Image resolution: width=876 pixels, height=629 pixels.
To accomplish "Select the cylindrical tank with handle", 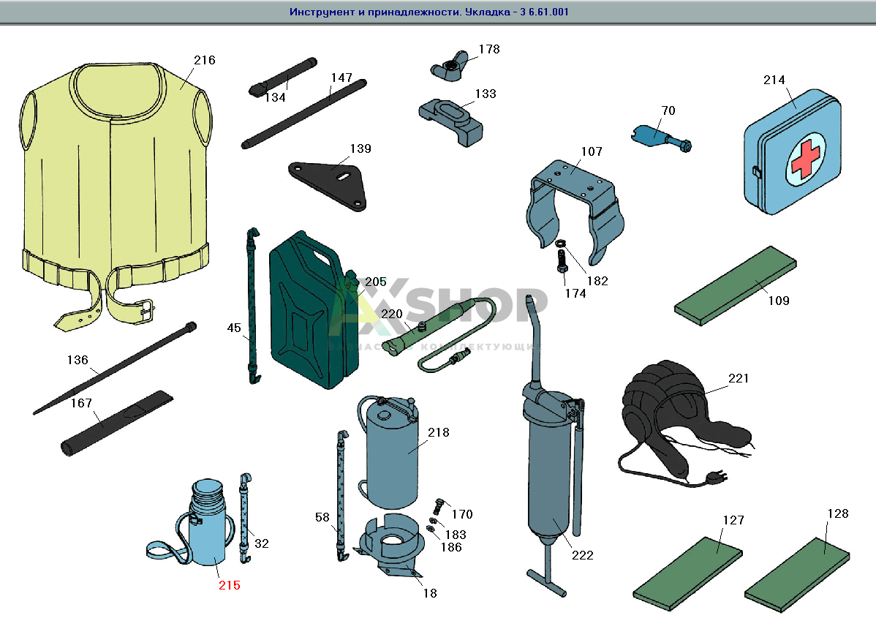I will [x=391, y=453].
